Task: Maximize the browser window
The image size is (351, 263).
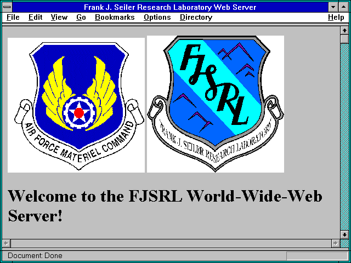Action: click(x=344, y=7)
